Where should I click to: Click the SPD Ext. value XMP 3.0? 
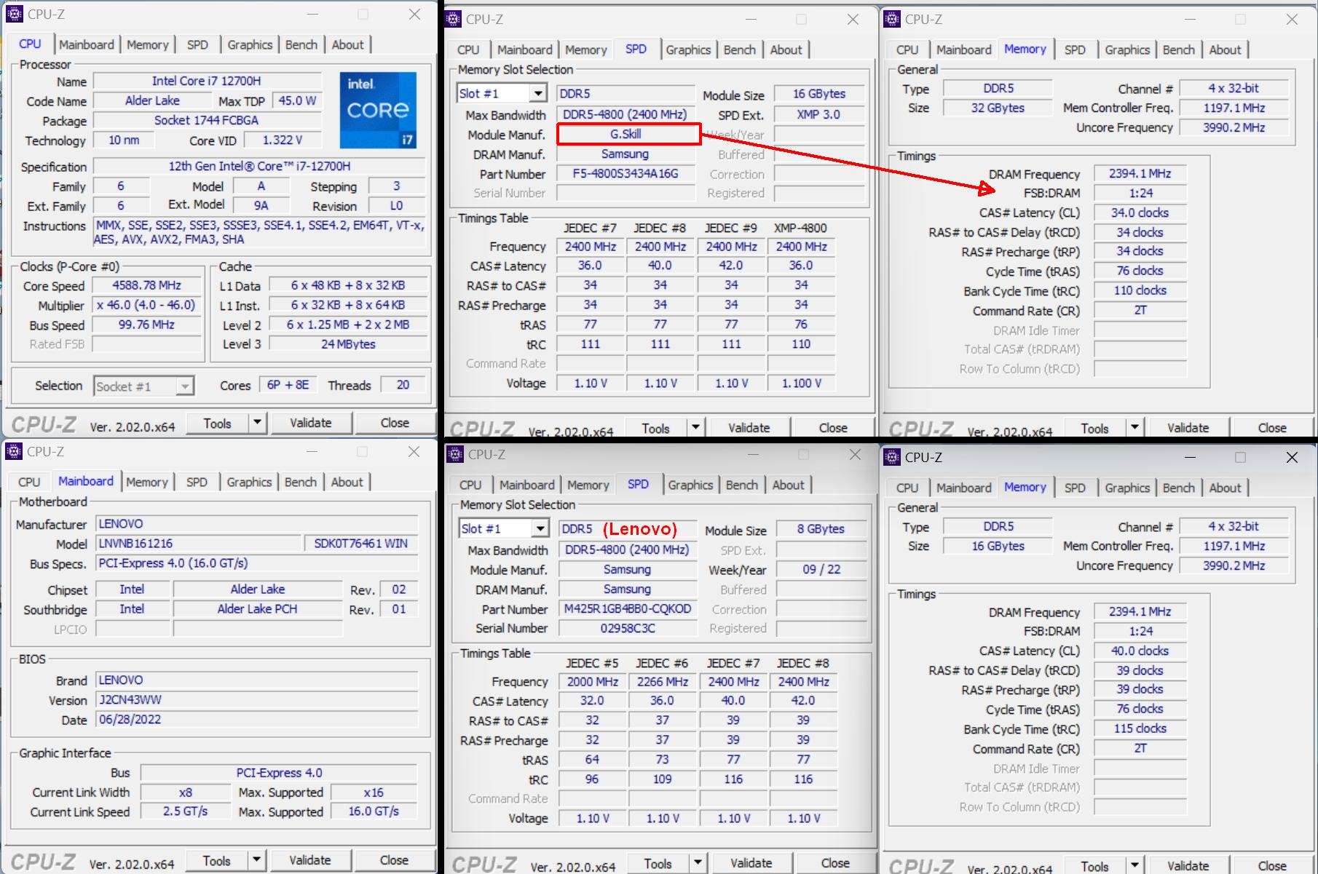819,114
